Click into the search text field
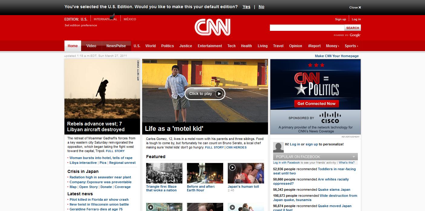Viewport: 425px width, 211px height. click(307, 28)
